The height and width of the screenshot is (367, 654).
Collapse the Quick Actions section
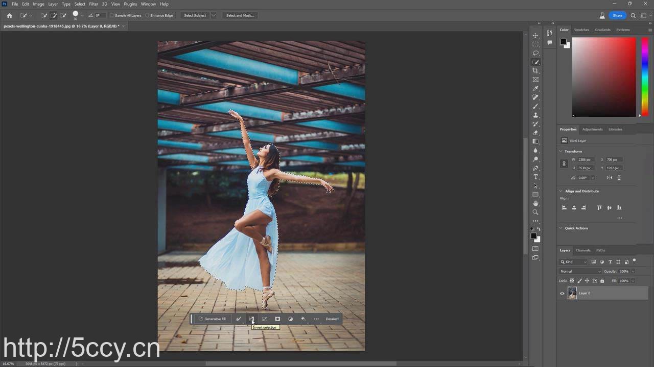pos(561,228)
